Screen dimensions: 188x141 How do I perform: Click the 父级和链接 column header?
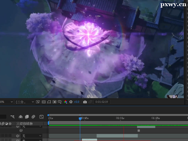tap(24, 124)
